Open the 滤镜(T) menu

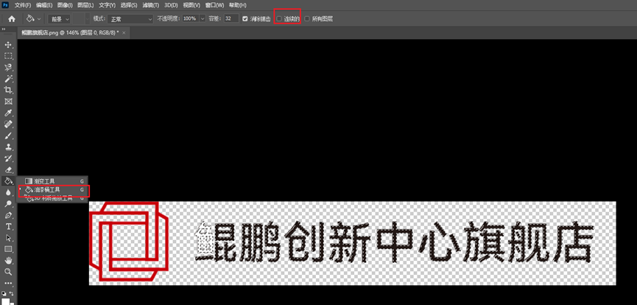(x=151, y=5)
